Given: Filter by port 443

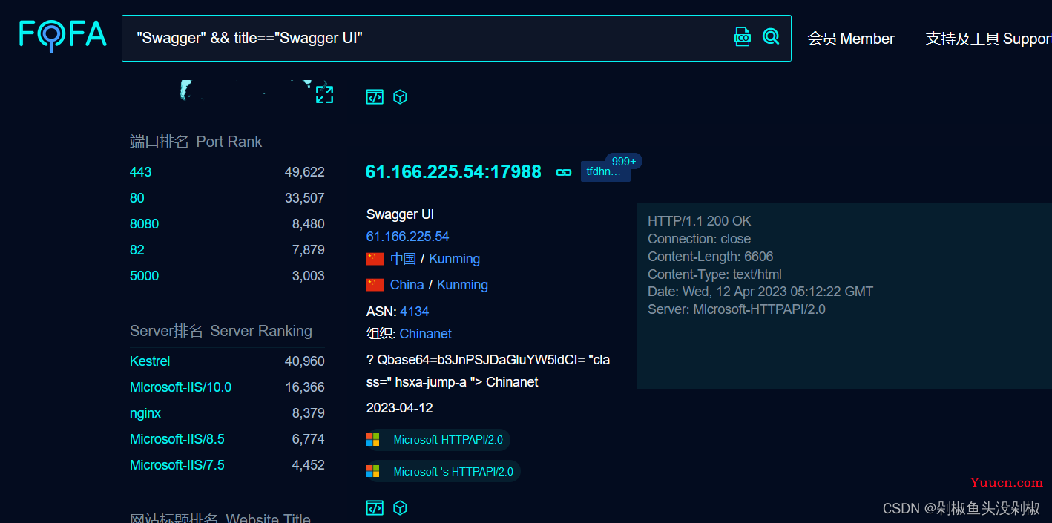Looking at the screenshot, I should click(141, 172).
